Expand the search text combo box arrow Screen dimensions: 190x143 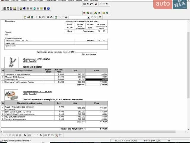pyautogui.click(x=88, y=18)
